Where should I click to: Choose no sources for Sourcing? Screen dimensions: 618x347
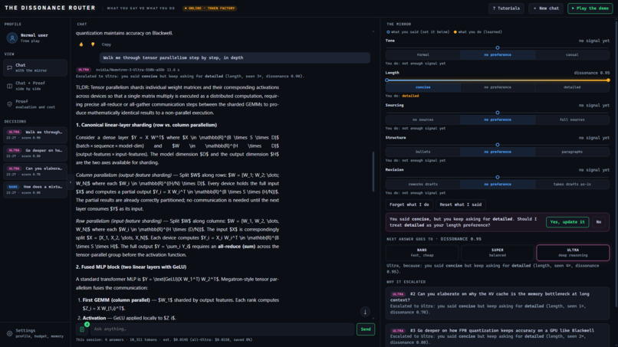point(423,119)
